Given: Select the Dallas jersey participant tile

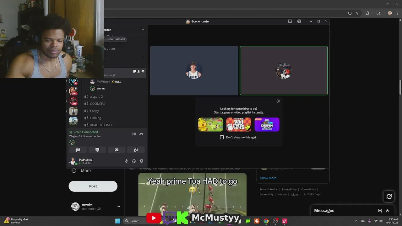Looking at the screenshot, I should 194,71.
